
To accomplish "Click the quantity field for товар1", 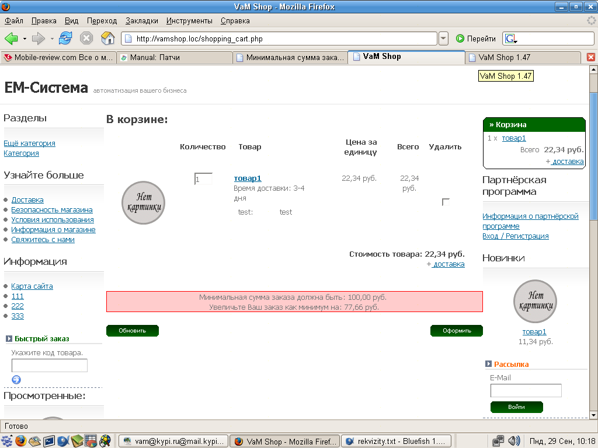I will click(x=203, y=179).
